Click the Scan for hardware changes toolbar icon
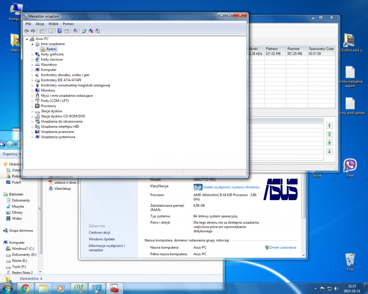 pos(75,31)
